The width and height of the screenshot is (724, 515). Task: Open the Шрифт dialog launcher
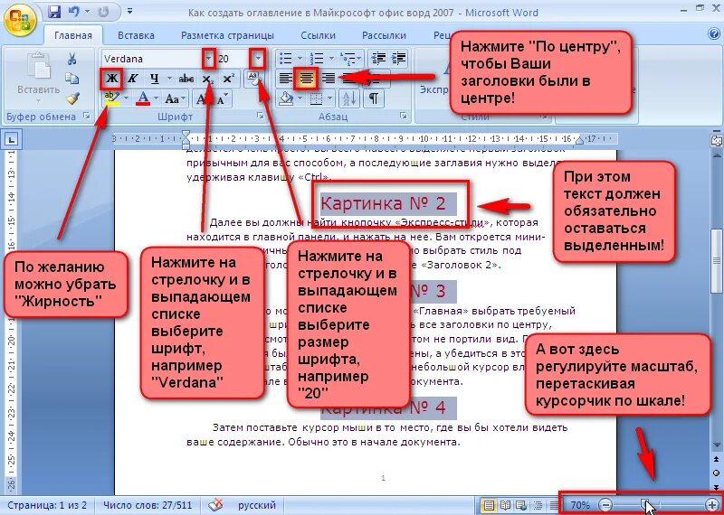tap(260, 117)
